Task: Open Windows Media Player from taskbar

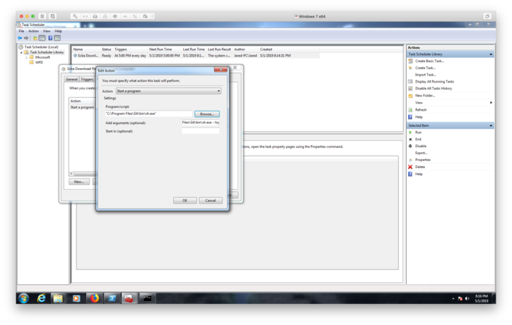Action: click(76, 298)
